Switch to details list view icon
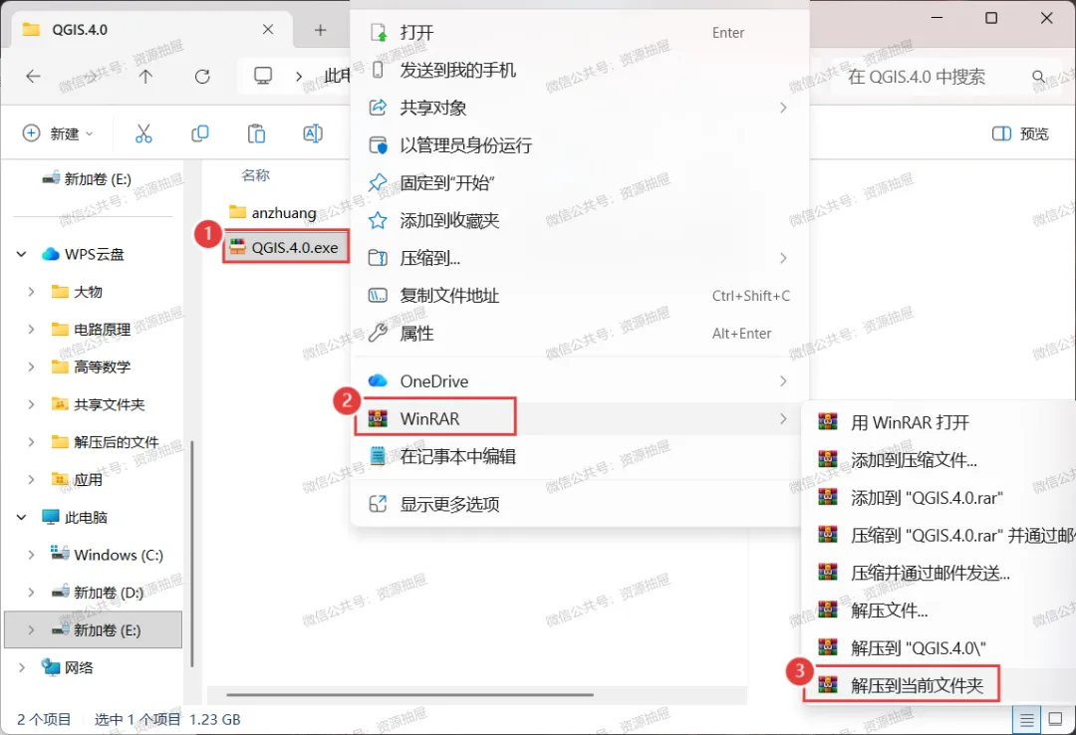The width and height of the screenshot is (1076, 735). [1026, 720]
